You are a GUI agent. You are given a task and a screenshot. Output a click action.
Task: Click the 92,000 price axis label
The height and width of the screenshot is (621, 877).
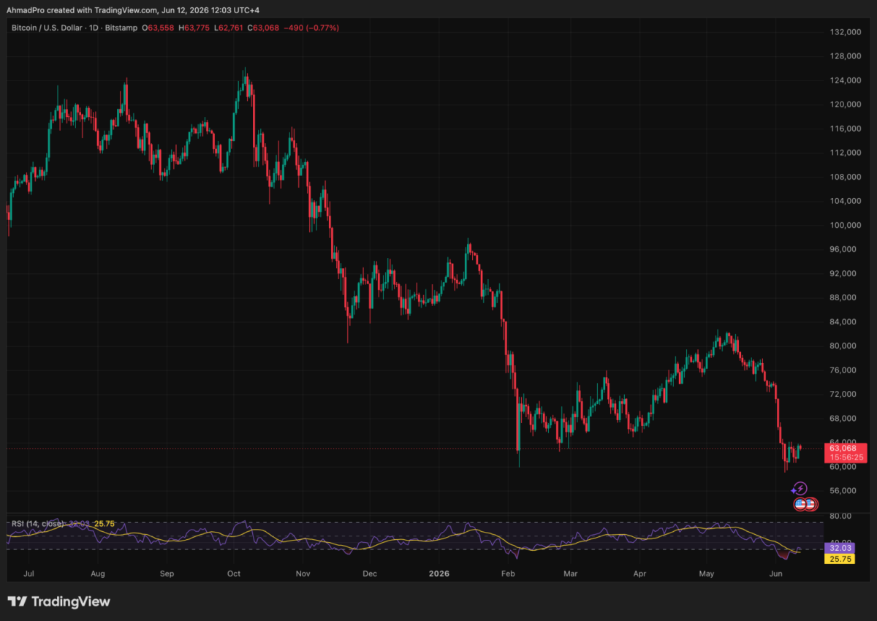point(843,273)
